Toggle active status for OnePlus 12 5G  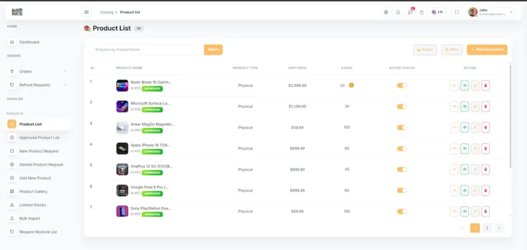(402, 170)
